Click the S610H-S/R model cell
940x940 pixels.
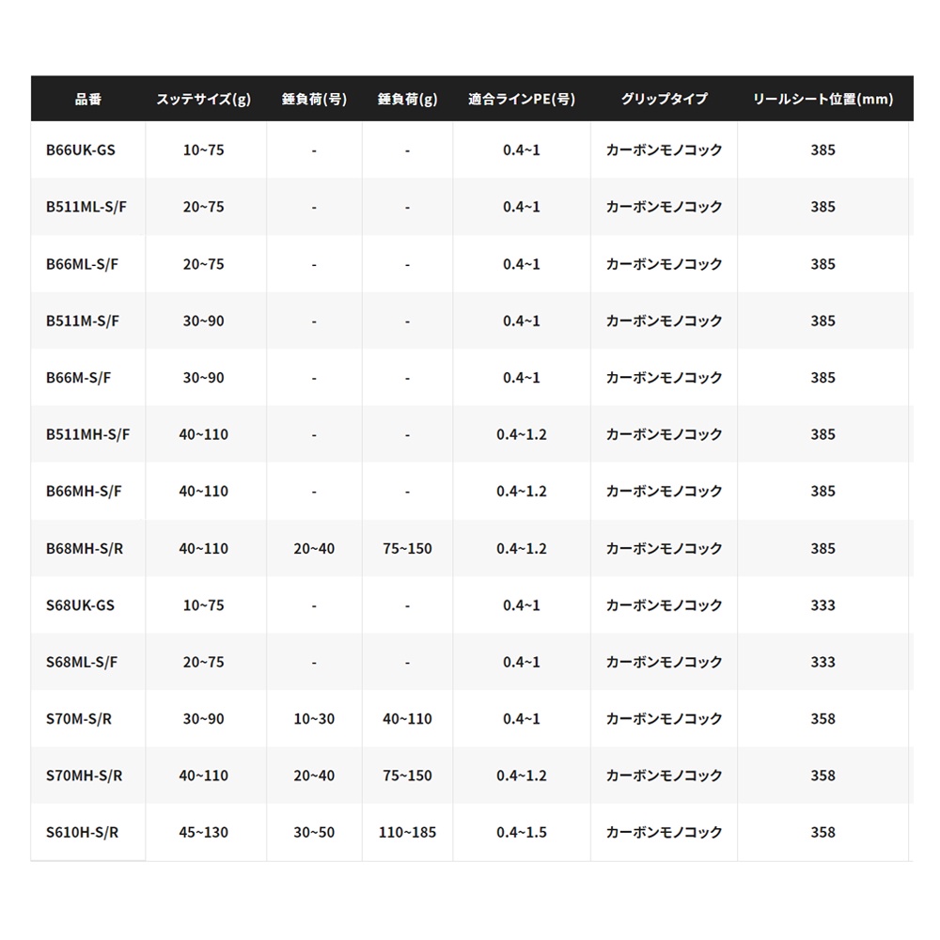coord(84,832)
